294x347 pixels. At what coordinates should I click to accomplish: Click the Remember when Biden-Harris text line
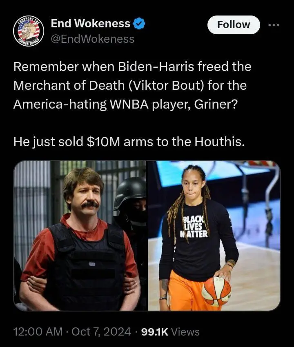coord(132,67)
